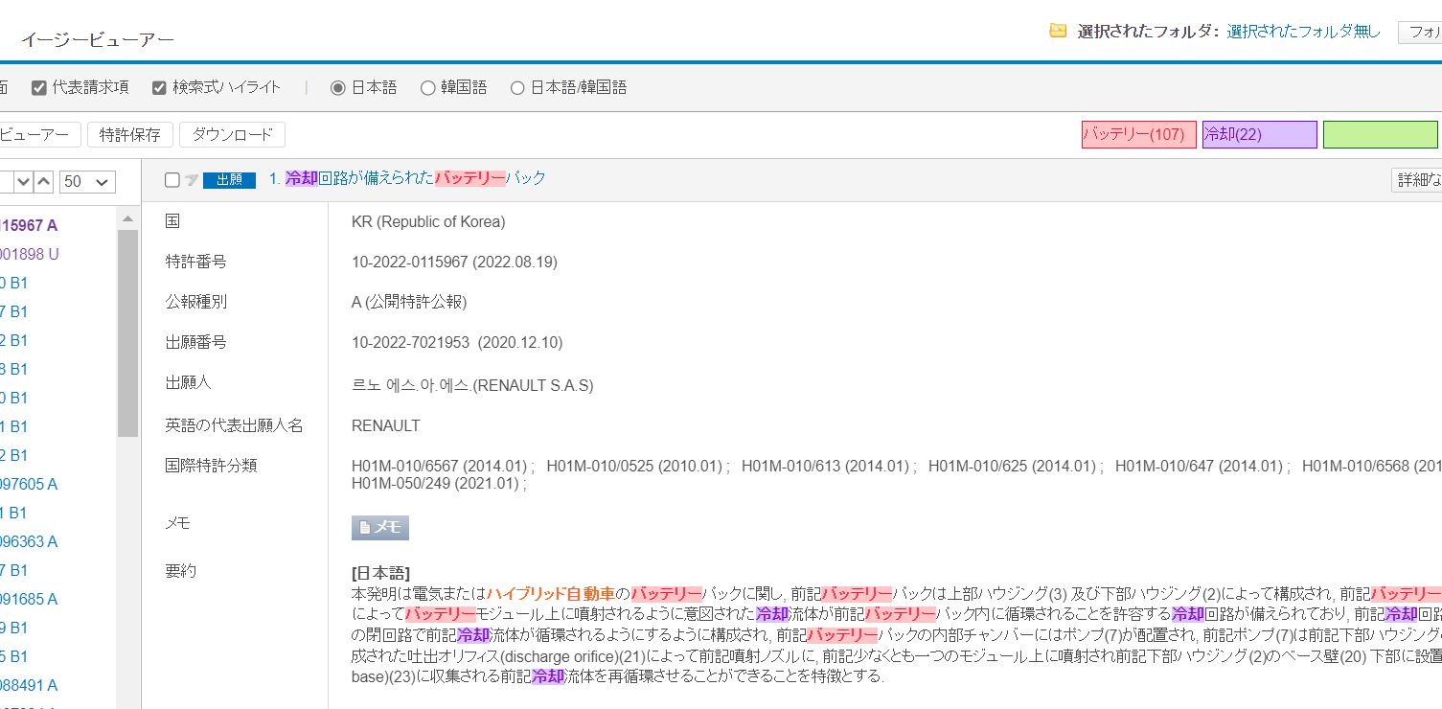The height and width of the screenshot is (709, 1442).
Task: Click the scrollbar up arrow in patent list
Action: (x=127, y=218)
